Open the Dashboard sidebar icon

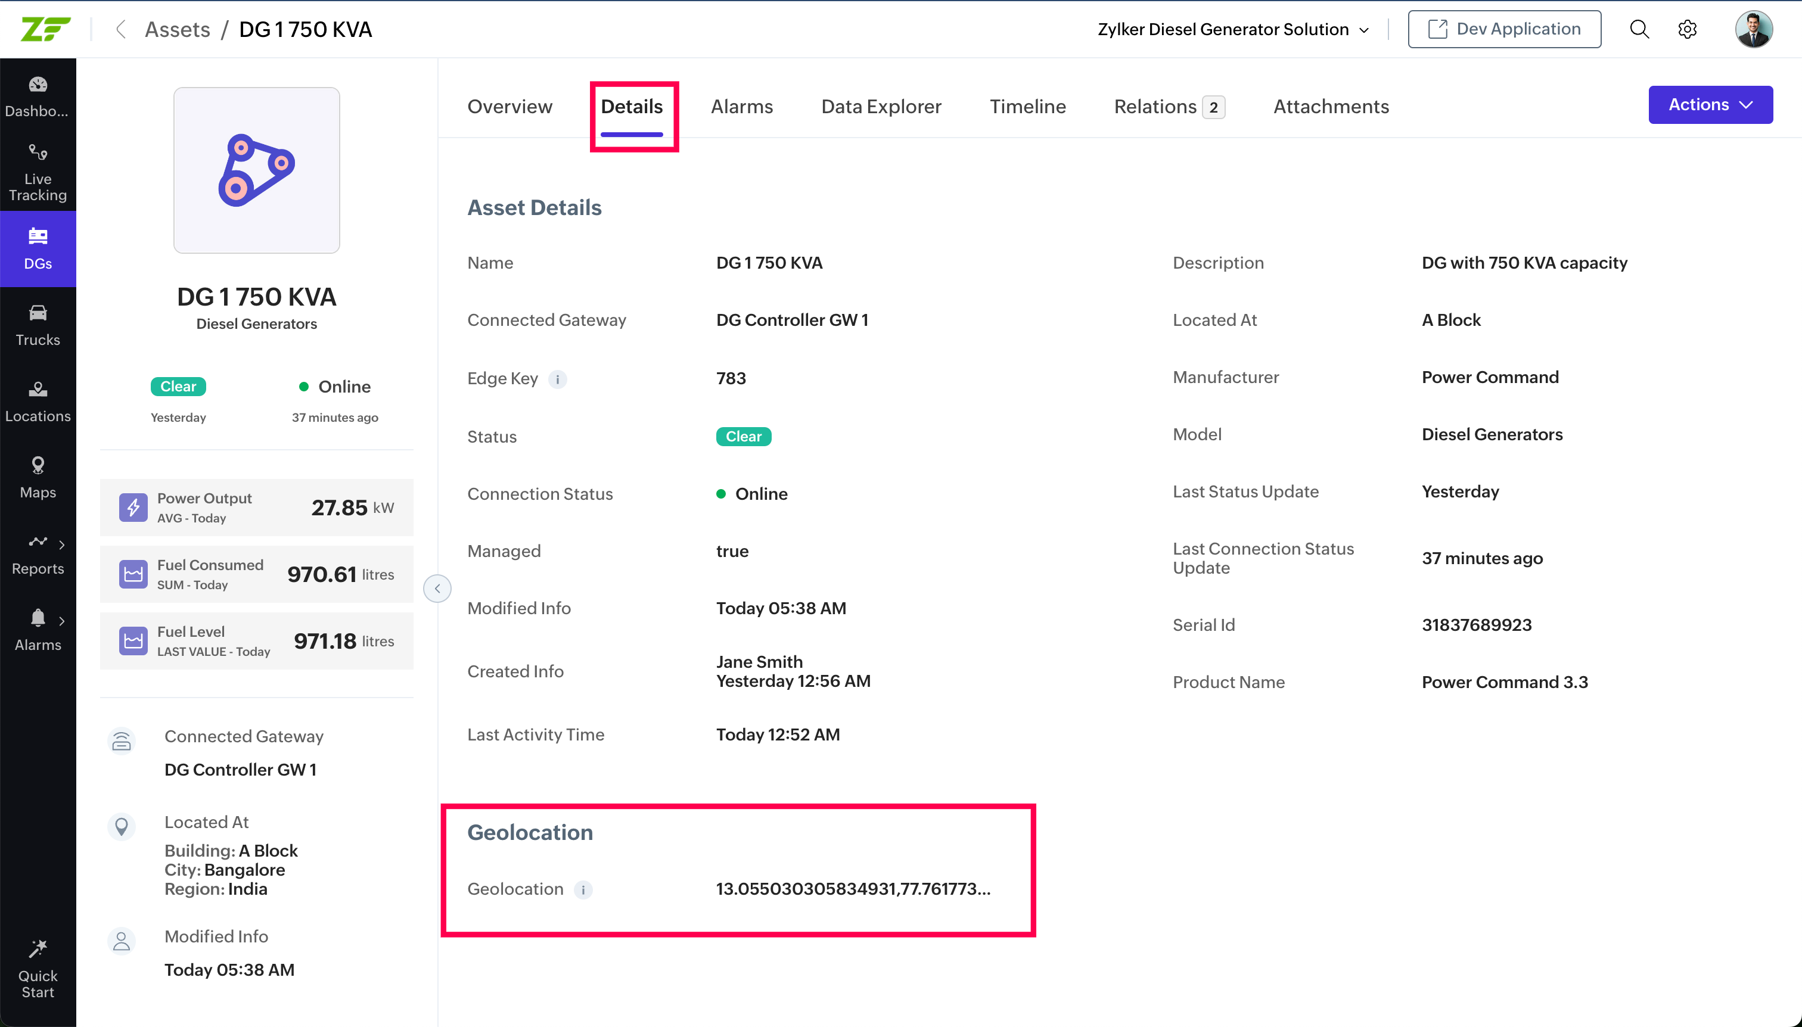(38, 96)
